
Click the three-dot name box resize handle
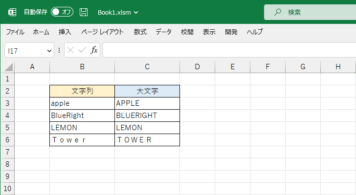click(59, 50)
